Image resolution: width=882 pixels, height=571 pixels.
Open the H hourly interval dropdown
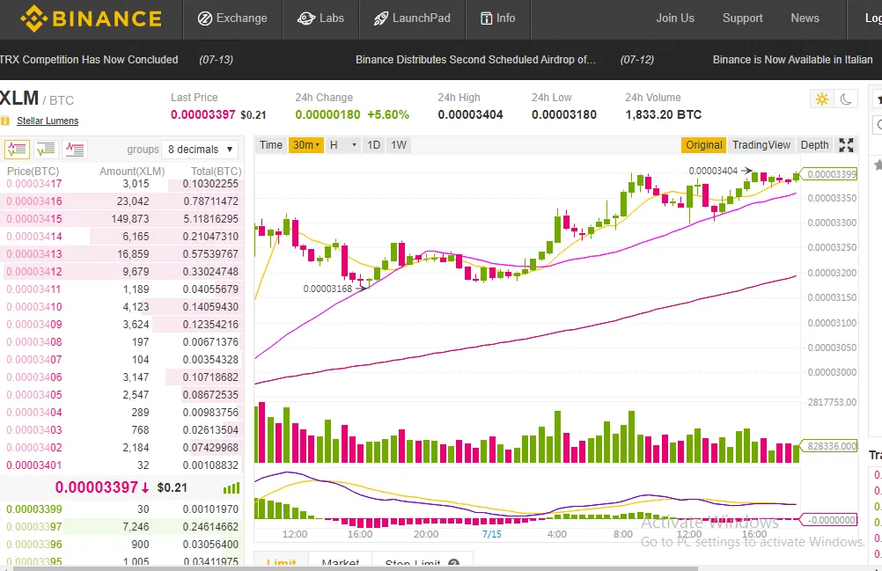pos(342,145)
